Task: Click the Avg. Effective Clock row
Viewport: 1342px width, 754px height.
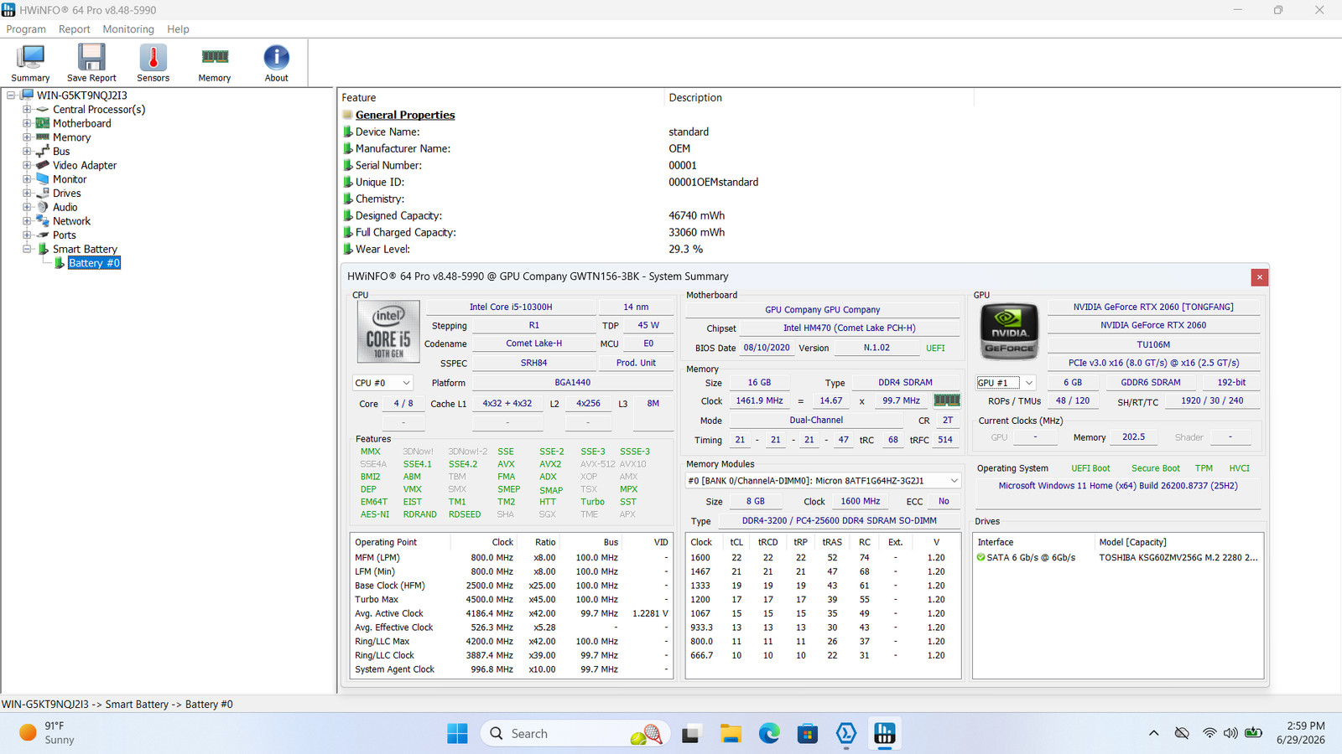Action: click(x=512, y=627)
